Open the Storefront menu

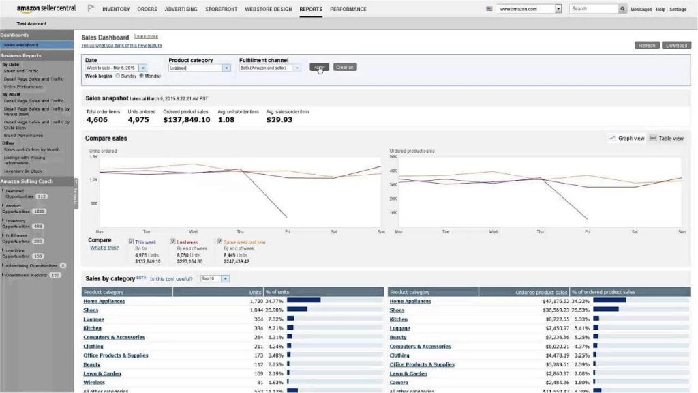coord(222,9)
